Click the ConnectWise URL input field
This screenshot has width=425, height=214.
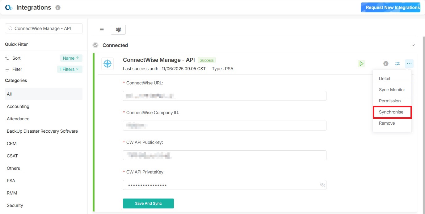point(224,96)
